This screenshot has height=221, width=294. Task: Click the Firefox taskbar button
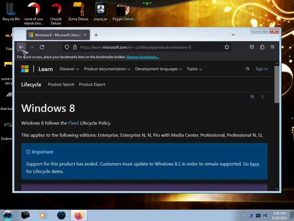coord(79,215)
